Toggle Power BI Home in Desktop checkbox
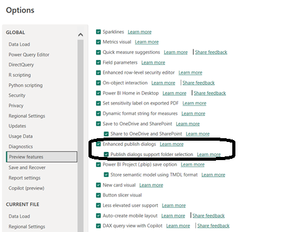The width and height of the screenshot is (285, 232). point(99,93)
